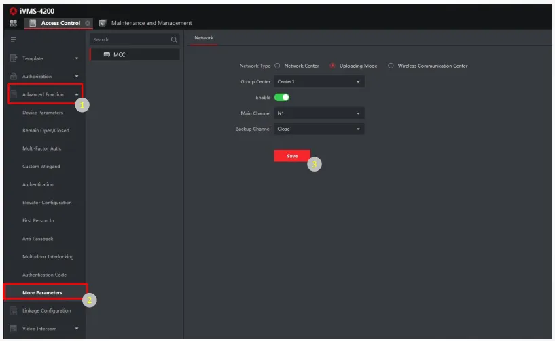Click the device Search field

point(129,40)
